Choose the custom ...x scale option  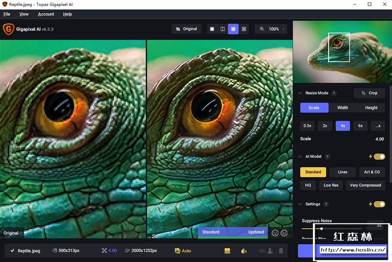click(378, 126)
